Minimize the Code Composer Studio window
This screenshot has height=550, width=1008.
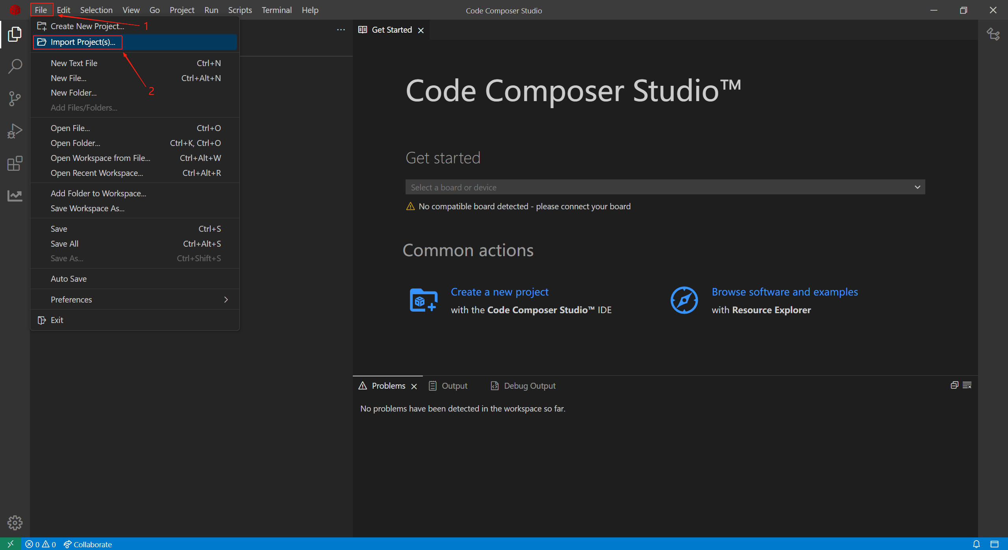(x=934, y=10)
